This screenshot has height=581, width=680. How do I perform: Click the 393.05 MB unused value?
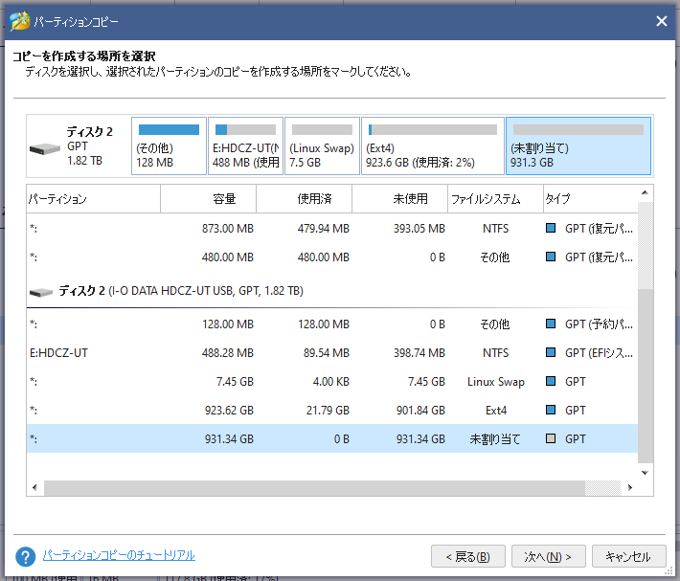[x=419, y=229]
